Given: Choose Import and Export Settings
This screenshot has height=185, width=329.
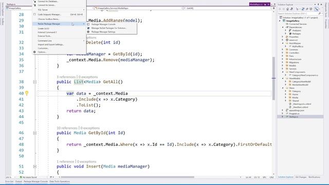Looking at the screenshot, I should (59, 45).
